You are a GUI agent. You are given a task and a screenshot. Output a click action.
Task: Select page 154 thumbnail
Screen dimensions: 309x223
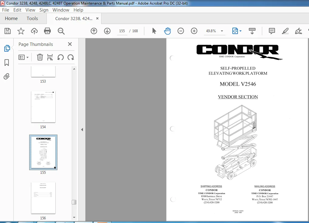43,107
